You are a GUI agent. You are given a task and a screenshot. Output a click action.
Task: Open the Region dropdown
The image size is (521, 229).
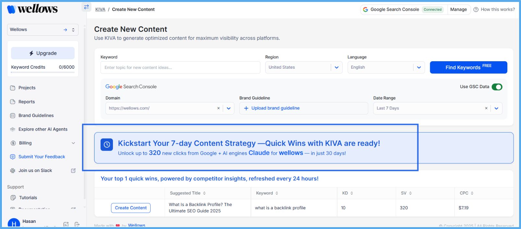pyautogui.click(x=337, y=67)
